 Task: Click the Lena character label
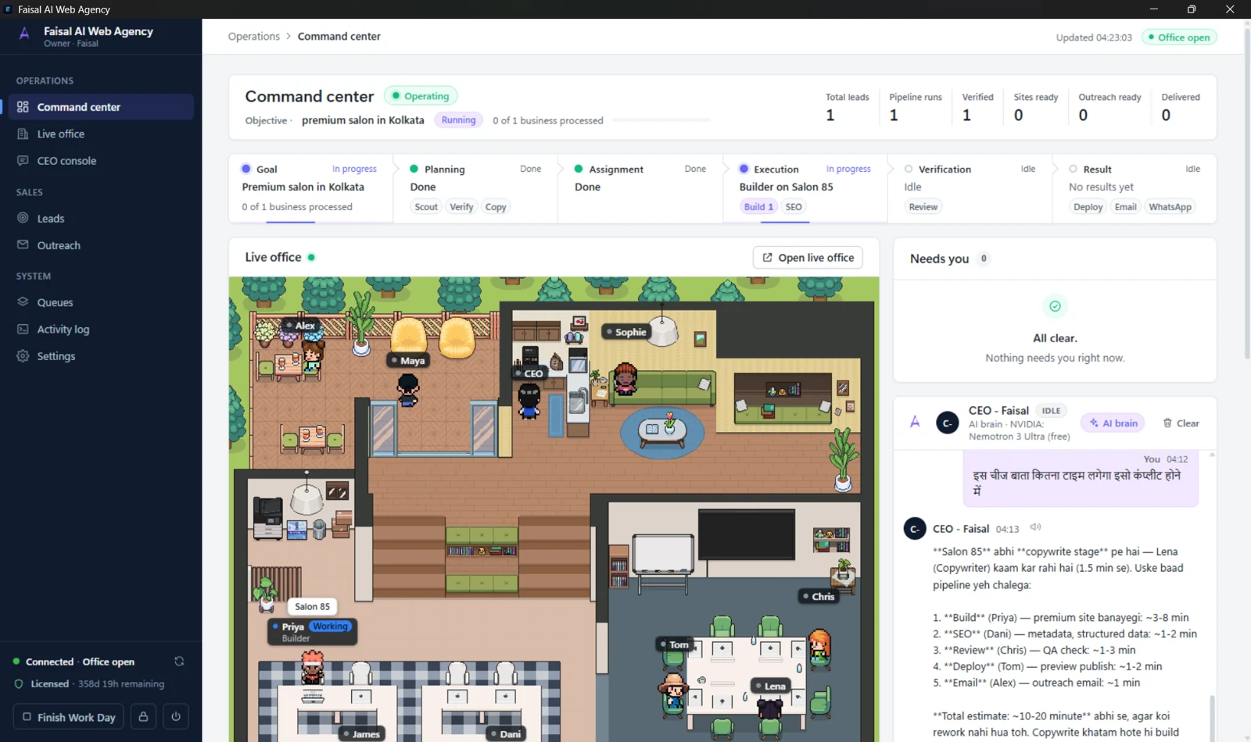click(x=770, y=686)
